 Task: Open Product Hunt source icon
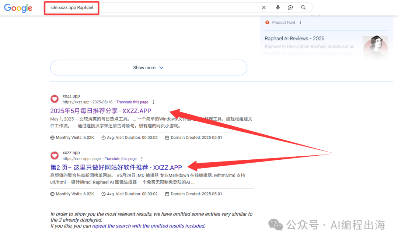click(267, 22)
